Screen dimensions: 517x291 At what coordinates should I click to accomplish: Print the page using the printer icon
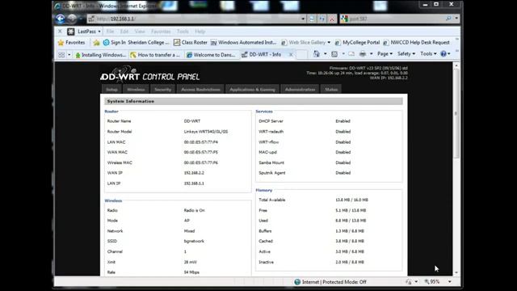pyautogui.click(x=363, y=54)
